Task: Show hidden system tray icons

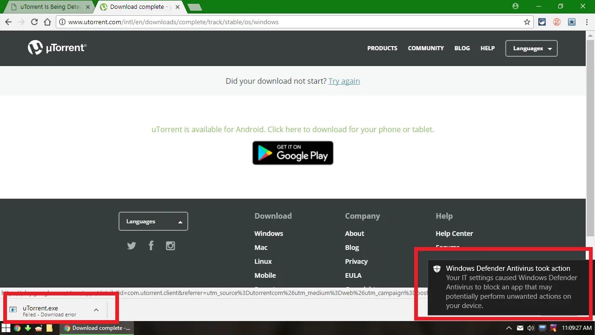Action: point(509,328)
